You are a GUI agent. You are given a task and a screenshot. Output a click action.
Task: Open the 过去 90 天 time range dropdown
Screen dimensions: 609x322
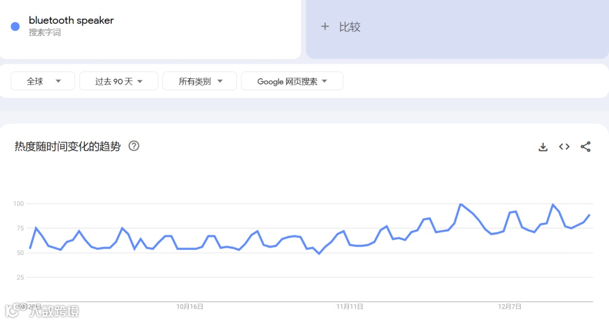(x=119, y=81)
